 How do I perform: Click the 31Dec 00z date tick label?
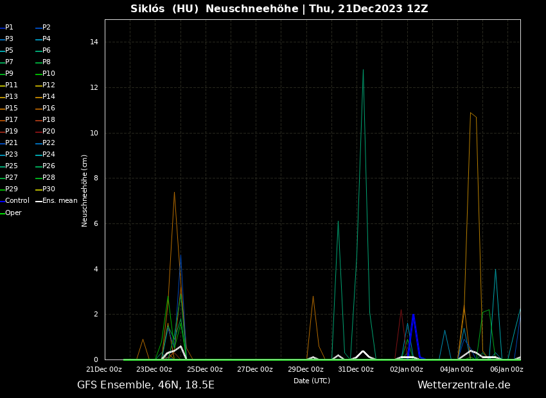[x=355, y=369]
